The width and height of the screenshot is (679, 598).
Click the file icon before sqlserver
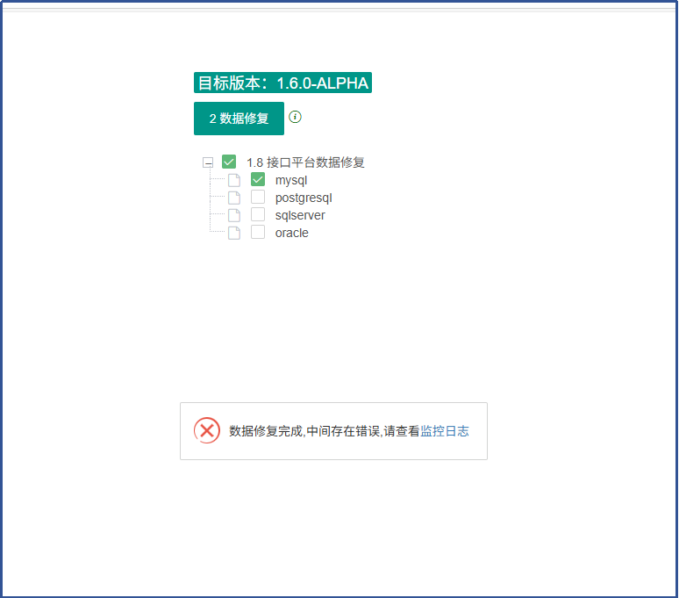[234, 215]
